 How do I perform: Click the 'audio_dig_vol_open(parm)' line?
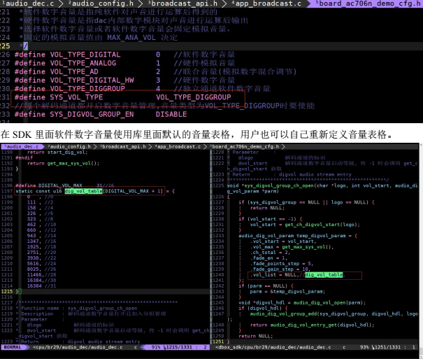[302, 302]
